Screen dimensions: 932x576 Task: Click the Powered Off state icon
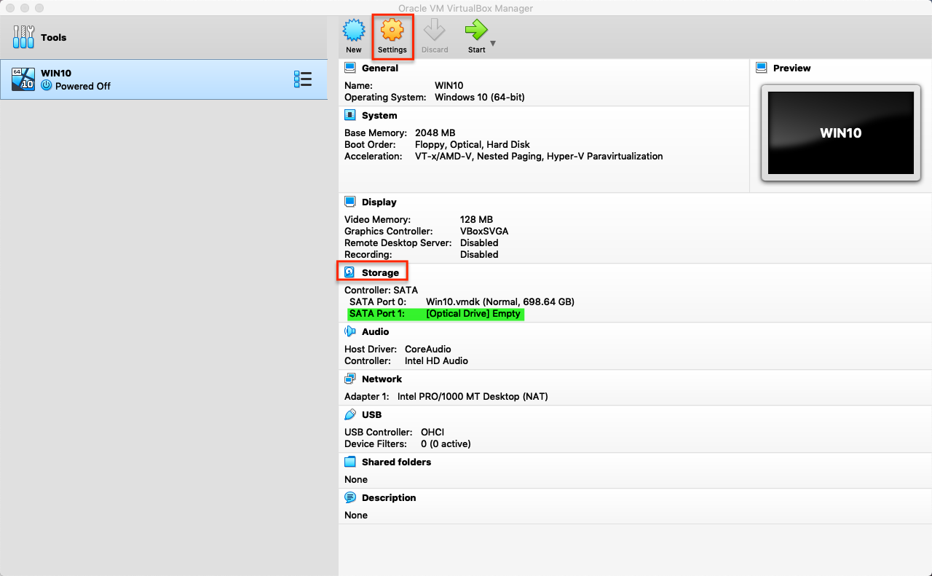click(47, 85)
